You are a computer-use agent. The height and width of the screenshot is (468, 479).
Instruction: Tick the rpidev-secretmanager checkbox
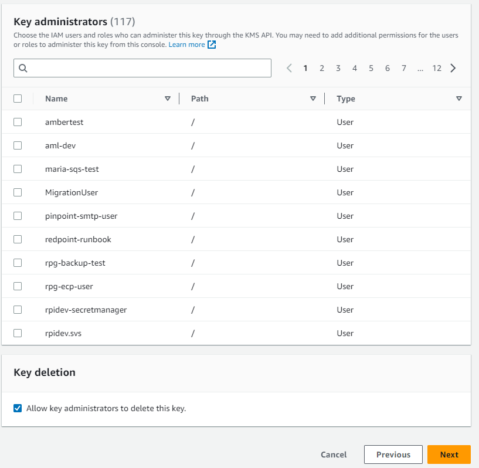pos(18,310)
